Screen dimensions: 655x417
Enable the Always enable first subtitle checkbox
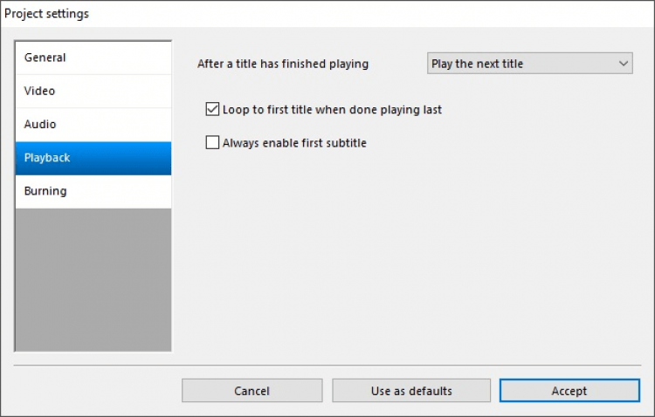pyautogui.click(x=212, y=143)
